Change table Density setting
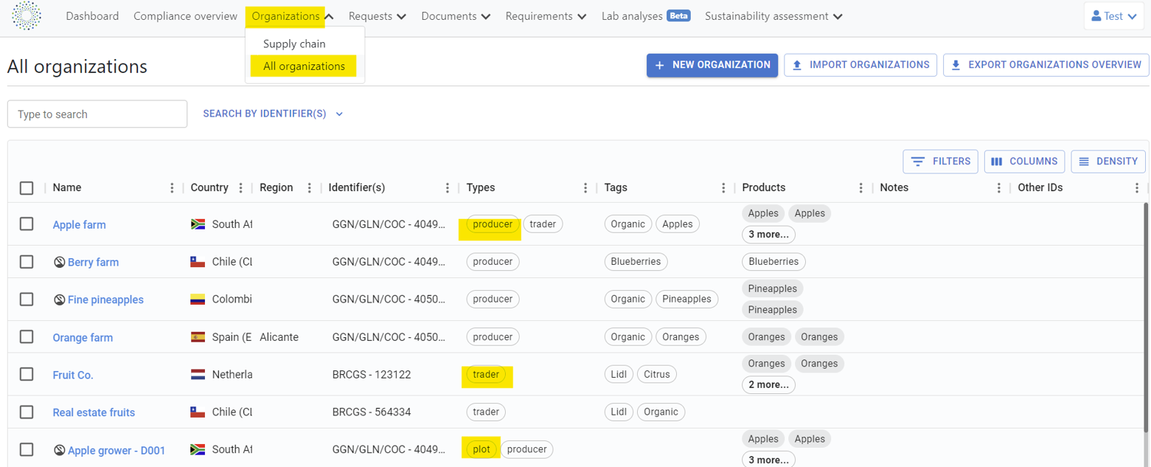This screenshot has width=1151, height=467. tap(1108, 162)
